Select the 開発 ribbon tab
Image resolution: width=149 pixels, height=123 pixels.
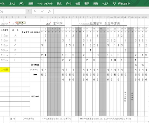click(x=96, y=4)
